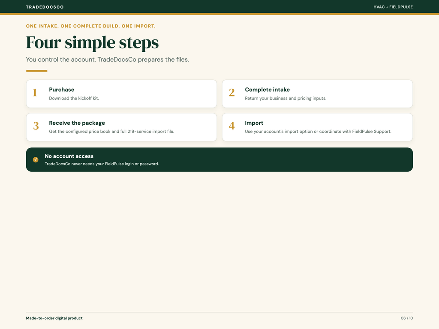Click subtitle 'You control the account'

click(108, 60)
